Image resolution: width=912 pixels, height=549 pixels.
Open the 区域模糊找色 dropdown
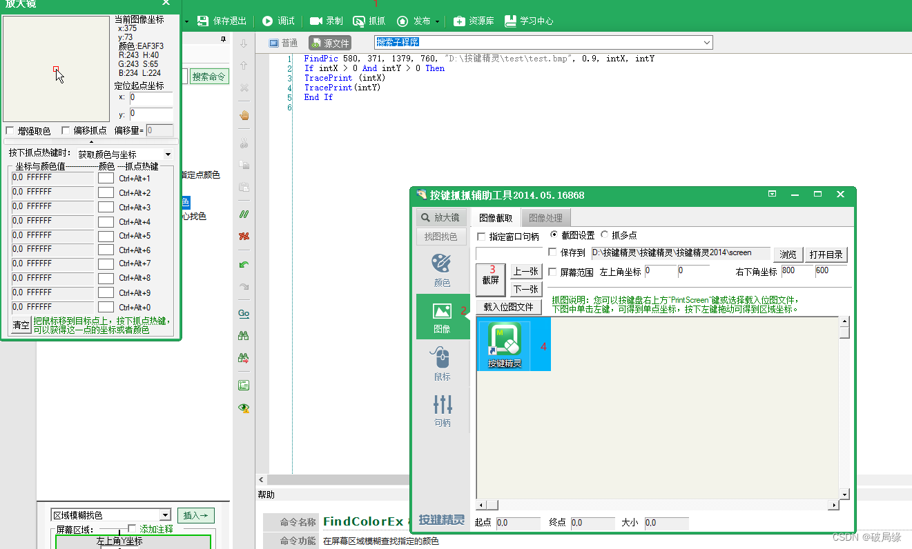(164, 515)
